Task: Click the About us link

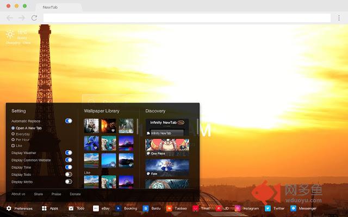Action: tap(18, 194)
